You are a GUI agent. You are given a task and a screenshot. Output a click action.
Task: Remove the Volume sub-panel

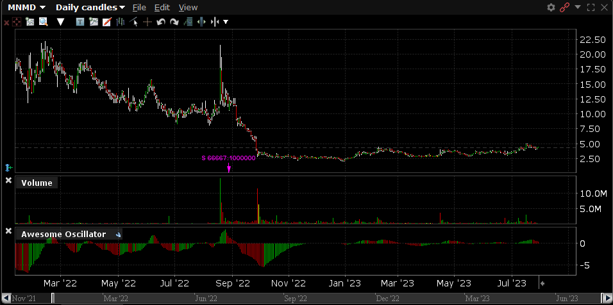click(x=8, y=181)
